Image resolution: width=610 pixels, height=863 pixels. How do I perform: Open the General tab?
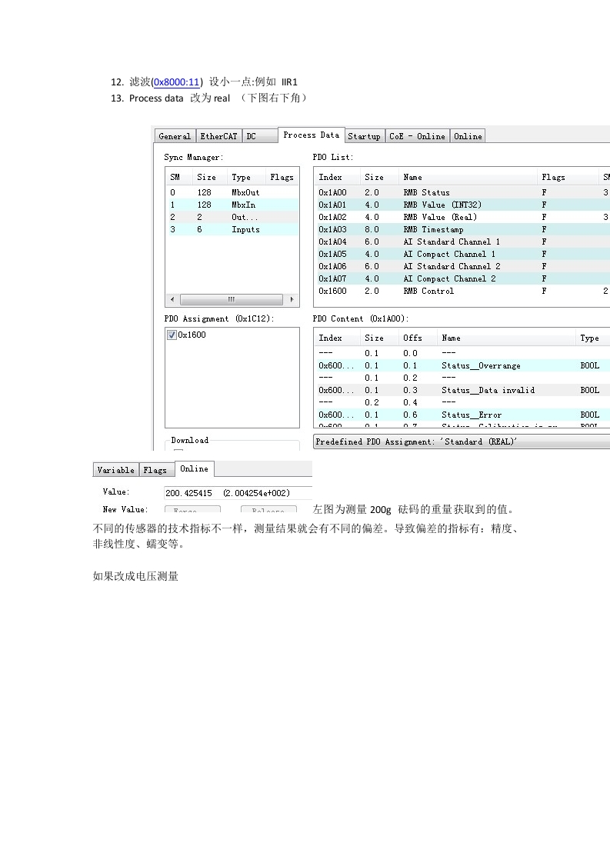tap(175, 136)
